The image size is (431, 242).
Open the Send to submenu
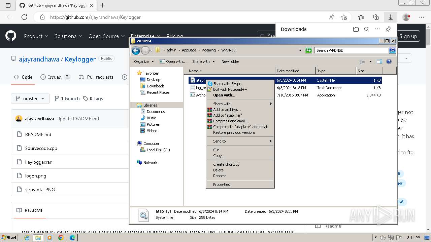coord(240,141)
